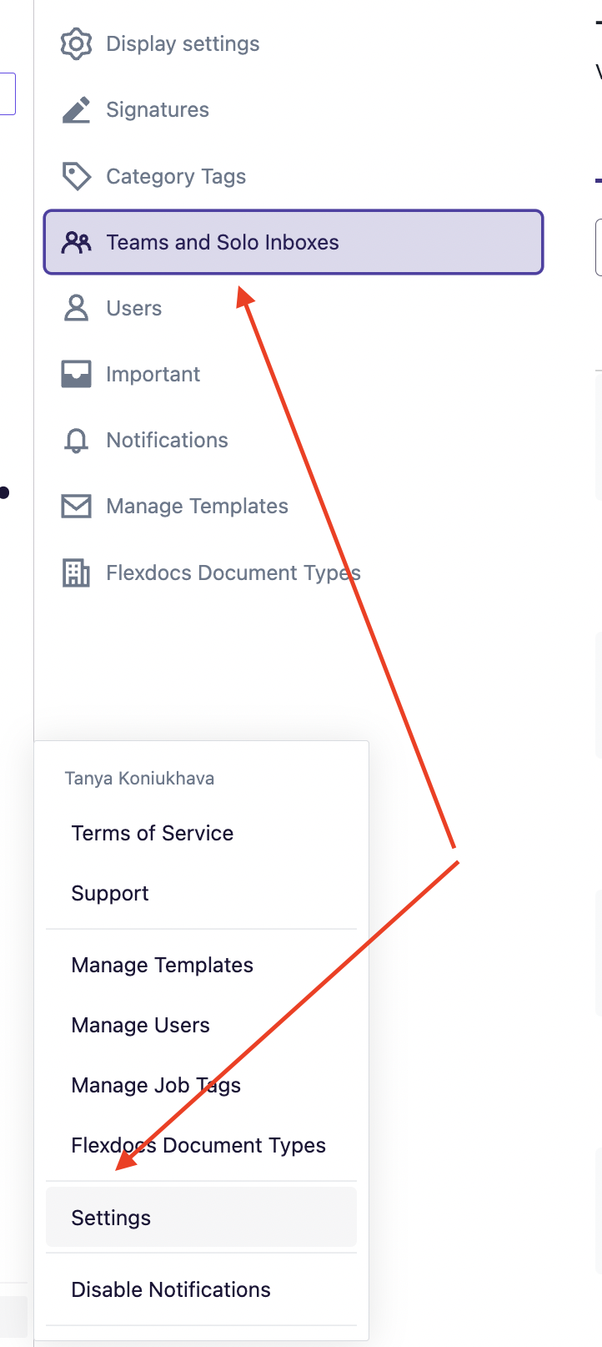Screen dimensions: 602x1347
Task: Click the Notifications bell icon
Action: (x=76, y=440)
